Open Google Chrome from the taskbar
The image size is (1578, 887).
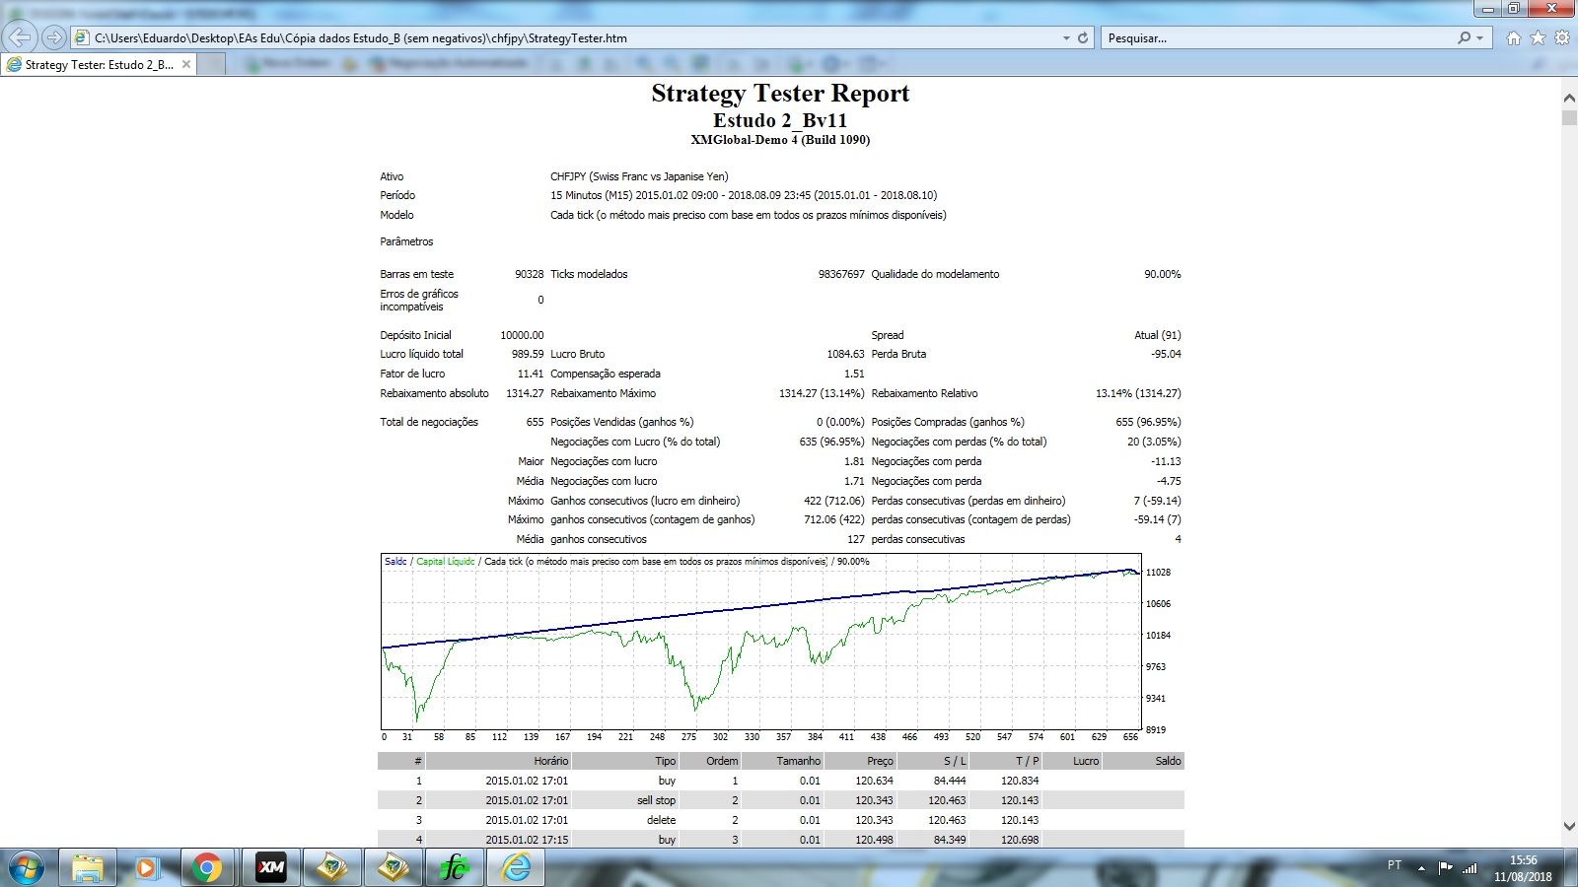point(207,867)
